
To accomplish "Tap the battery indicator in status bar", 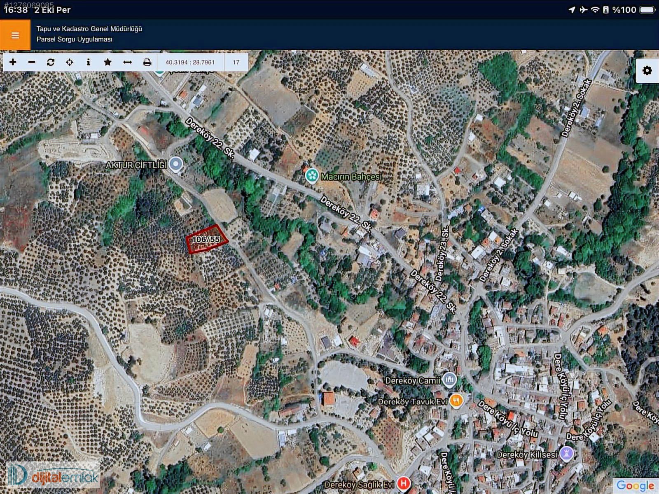I will [x=647, y=9].
